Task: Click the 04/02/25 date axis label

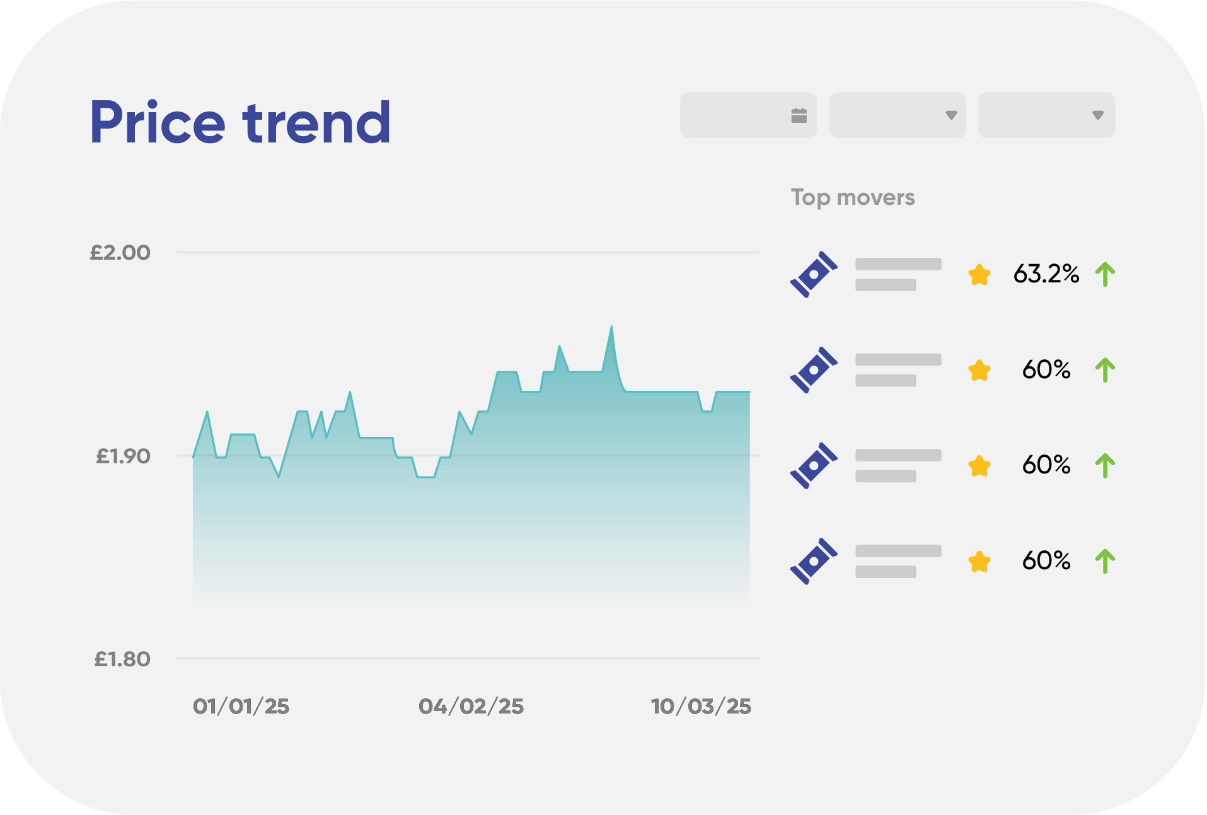Action: point(471,706)
